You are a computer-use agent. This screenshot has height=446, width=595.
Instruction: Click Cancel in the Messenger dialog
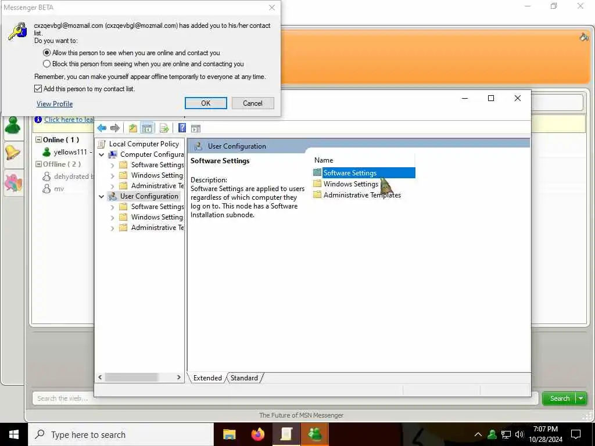(x=252, y=103)
